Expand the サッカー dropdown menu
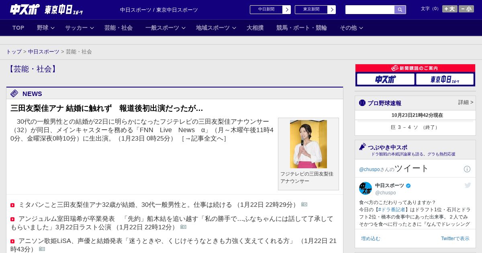Image resolution: width=482 pixels, height=253 pixels. (80, 28)
